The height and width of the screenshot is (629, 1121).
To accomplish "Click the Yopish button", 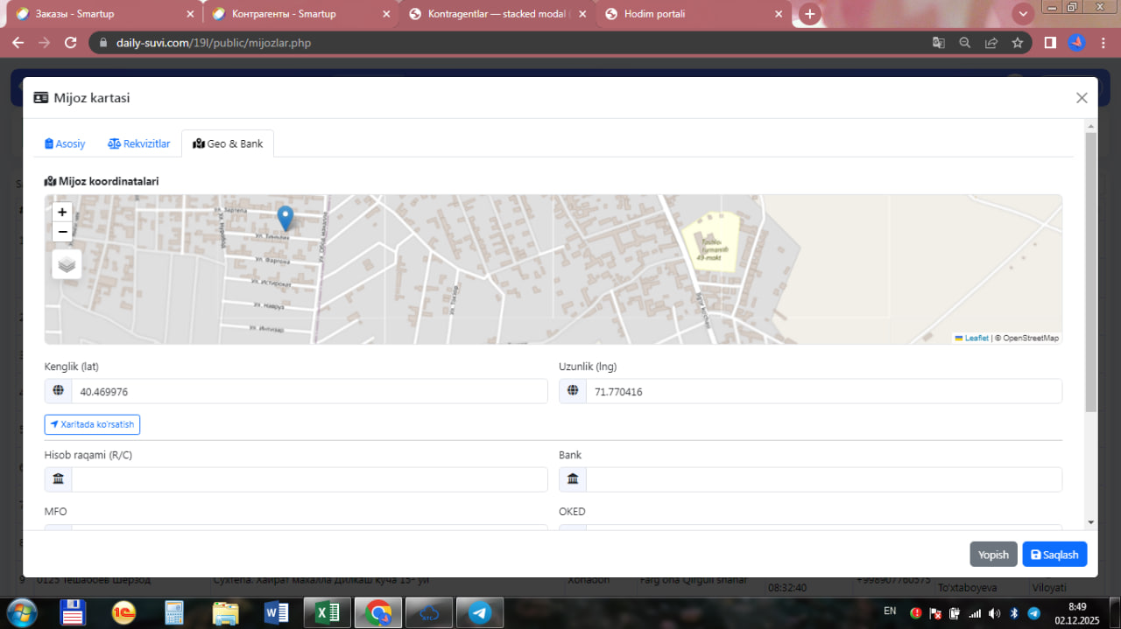I will click(993, 555).
